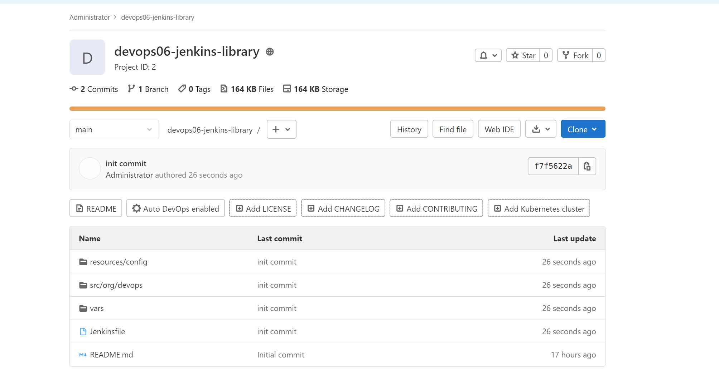719x375 pixels.
Task: Open the README.md file
Action: point(111,355)
